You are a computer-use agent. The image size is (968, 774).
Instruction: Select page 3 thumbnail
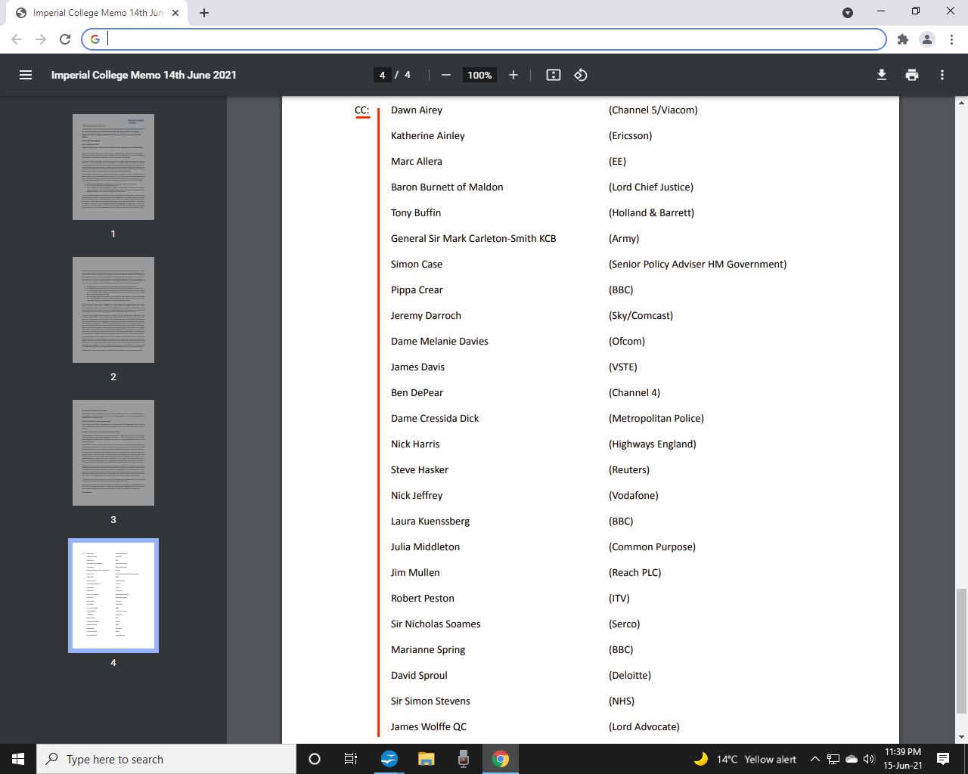(113, 453)
